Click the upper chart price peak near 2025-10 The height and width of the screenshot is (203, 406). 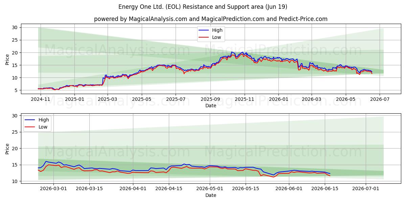coord(232,52)
